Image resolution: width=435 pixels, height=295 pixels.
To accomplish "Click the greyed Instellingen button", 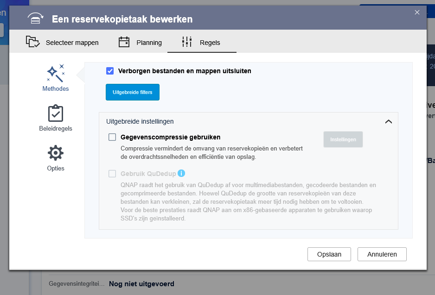I will pyautogui.click(x=343, y=139).
